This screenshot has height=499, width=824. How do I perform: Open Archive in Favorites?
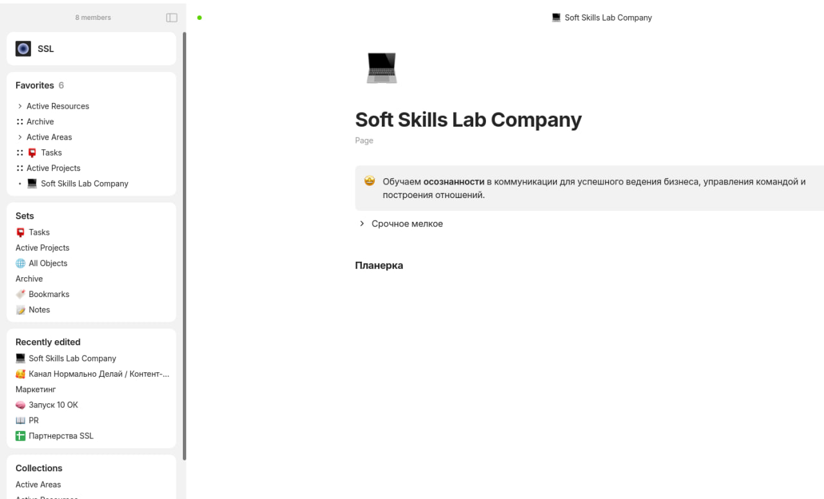(40, 122)
